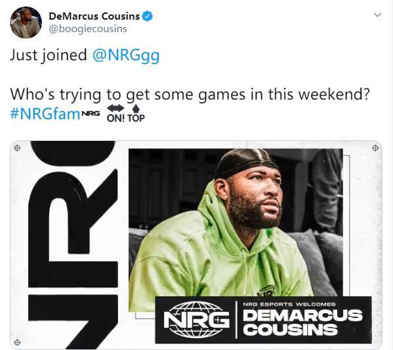Open DeMarcus Cousins' profile avatar
393x350 pixels.
click(x=26, y=22)
